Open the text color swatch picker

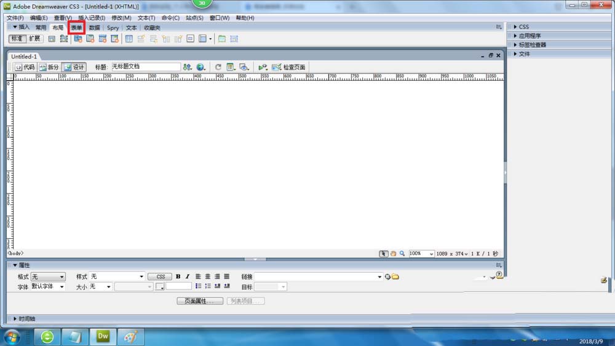pos(160,287)
